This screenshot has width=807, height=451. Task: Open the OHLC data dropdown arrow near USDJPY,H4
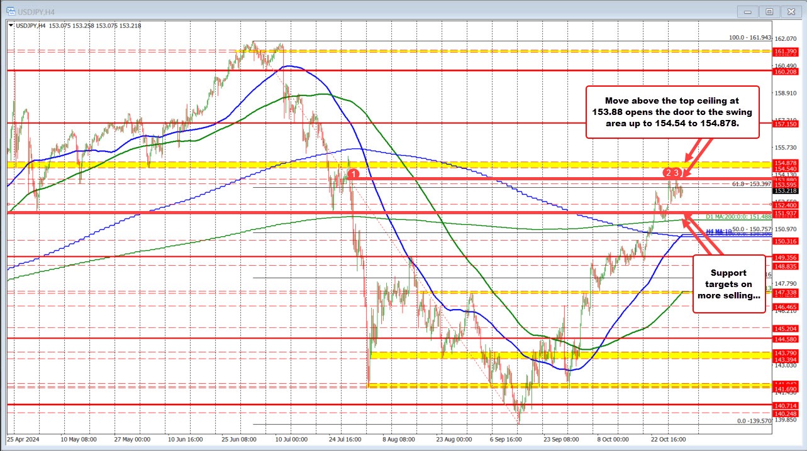[x=12, y=26]
